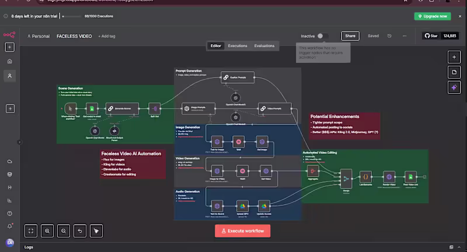Select the OpenAI Chat Model node under Caption Prompts

tap(236, 98)
